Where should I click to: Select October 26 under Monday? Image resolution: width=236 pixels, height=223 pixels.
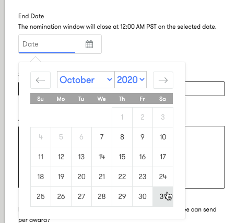tap(61, 196)
